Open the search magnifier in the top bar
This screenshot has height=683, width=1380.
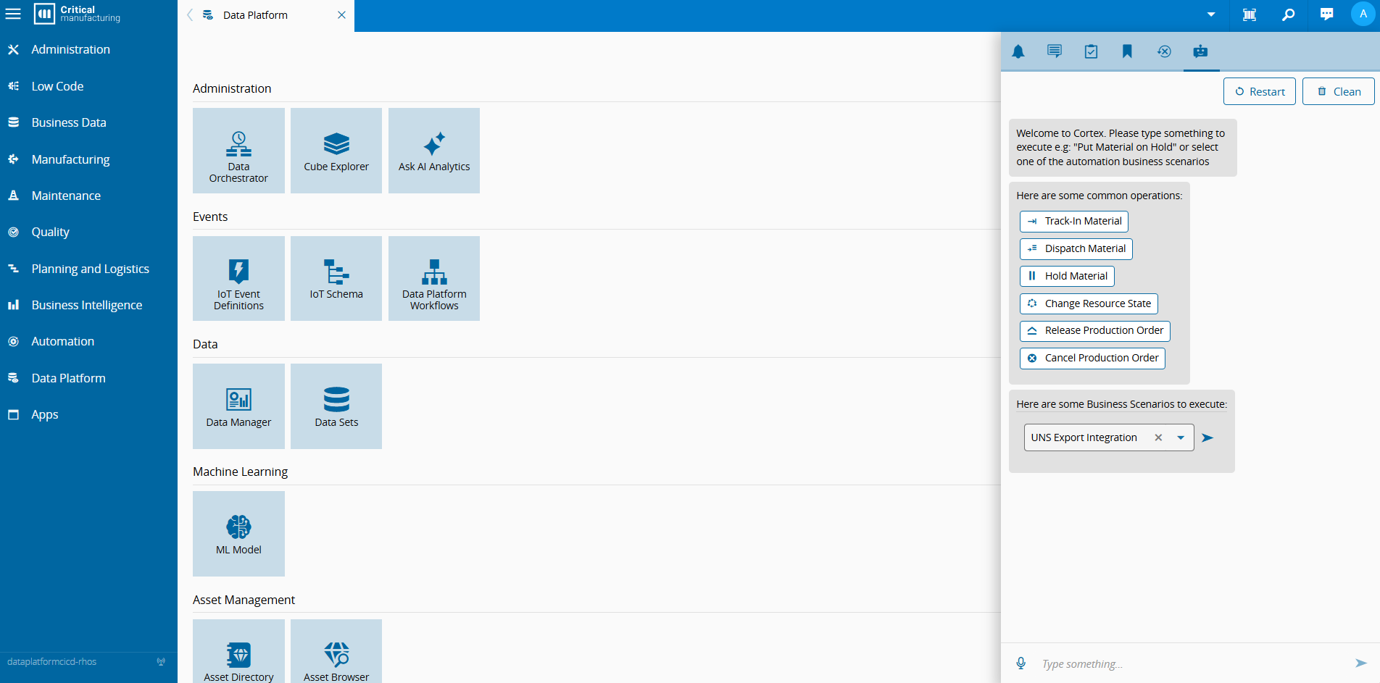1288,14
